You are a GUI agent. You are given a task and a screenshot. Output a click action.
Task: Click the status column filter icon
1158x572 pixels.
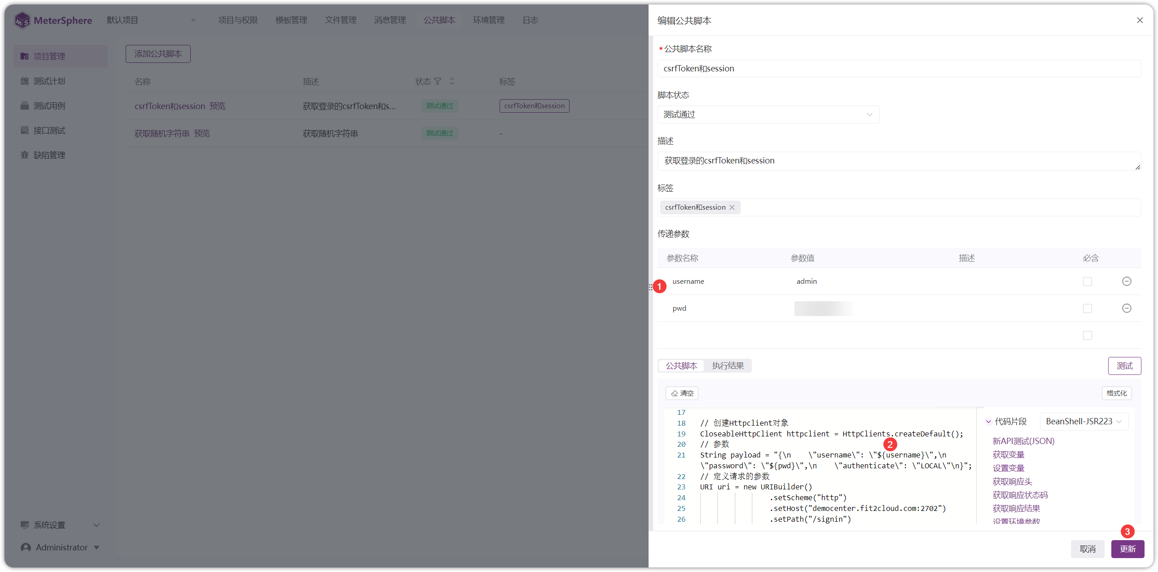(x=438, y=81)
